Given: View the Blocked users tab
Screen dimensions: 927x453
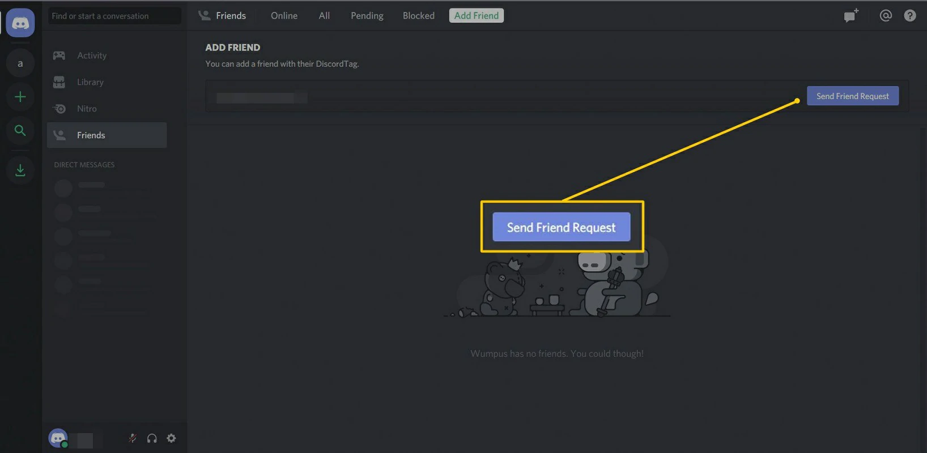Looking at the screenshot, I should point(418,16).
